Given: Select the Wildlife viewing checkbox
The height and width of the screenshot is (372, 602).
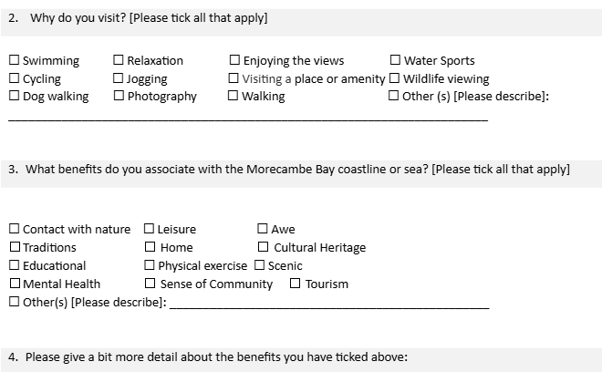Looking at the screenshot, I should coord(395,78).
